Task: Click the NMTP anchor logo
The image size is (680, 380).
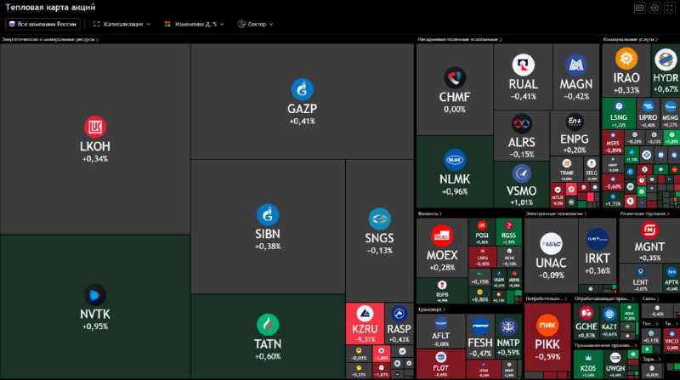Action: [507, 326]
